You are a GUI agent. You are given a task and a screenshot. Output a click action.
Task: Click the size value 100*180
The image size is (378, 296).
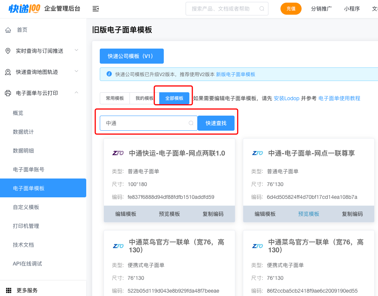point(137,184)
